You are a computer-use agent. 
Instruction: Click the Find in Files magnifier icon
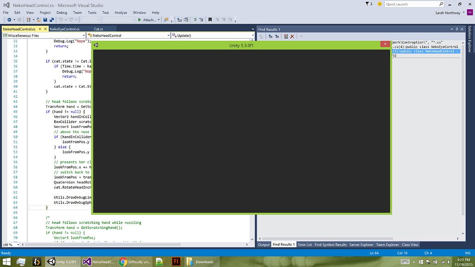166,19
